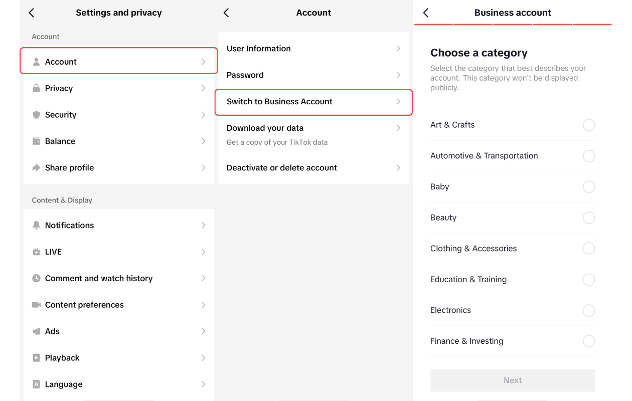Screen dimensions: 632x401
Task: Select the Electronics category radio button
Action: (x=589, y=310)
